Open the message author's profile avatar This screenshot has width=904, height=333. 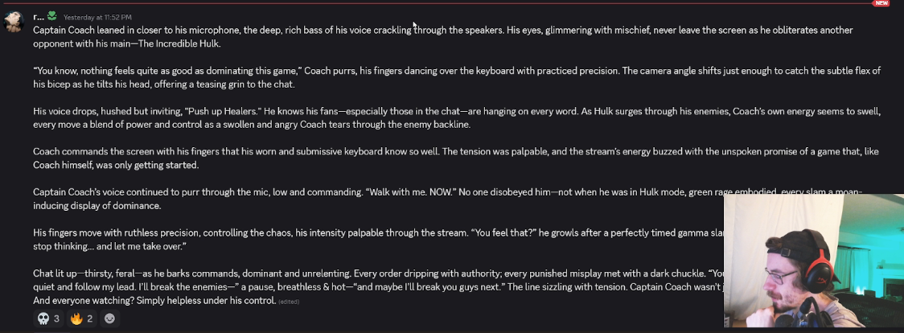13,22
